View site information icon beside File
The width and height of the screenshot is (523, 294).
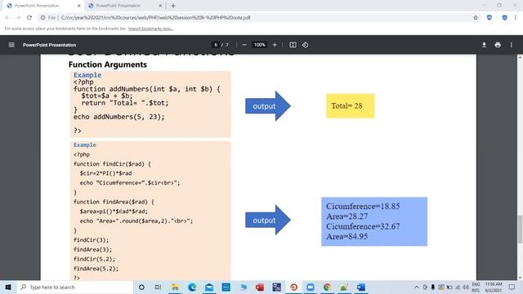pos(42,18)
